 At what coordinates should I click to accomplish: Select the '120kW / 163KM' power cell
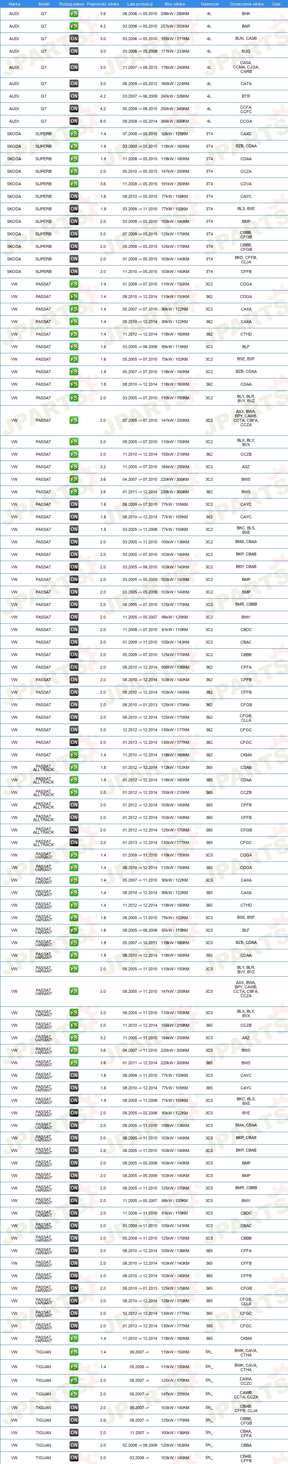(175, 1445)
